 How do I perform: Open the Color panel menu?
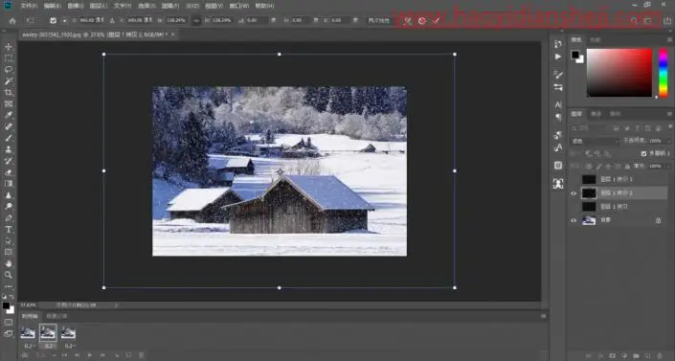(x=669, y=39)
